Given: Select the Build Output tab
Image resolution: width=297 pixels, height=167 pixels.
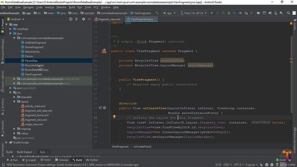Looking at the screenshot, I should [x=24, y=152].
